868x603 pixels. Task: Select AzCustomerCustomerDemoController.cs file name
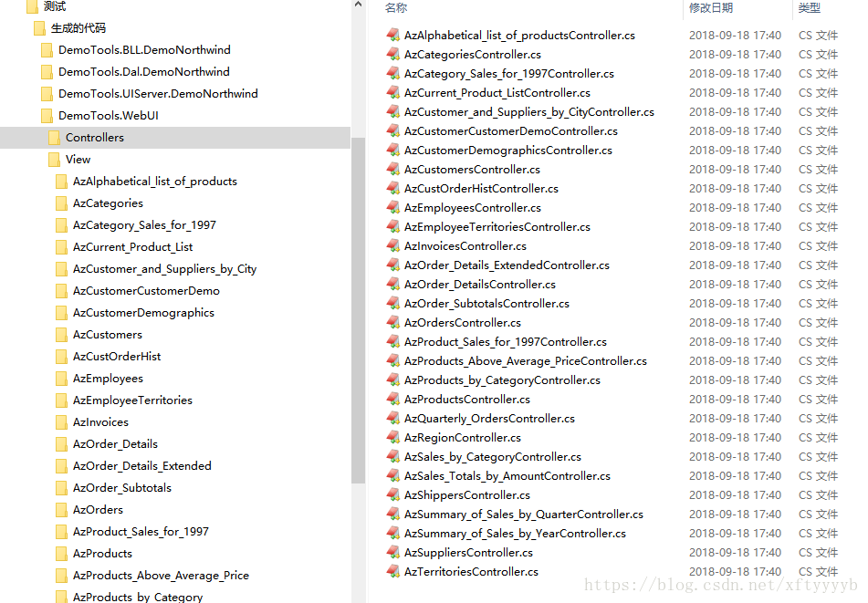click(511, 131)
